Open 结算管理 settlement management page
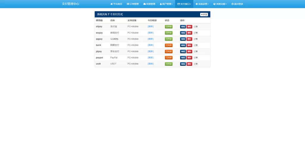305x153 pixels. pos(149,4)
